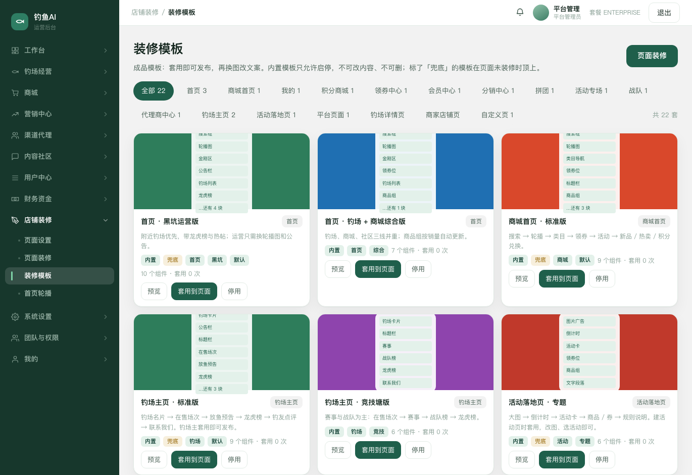Image resolution: width=692 pixels, height=475 pixels.
Task: Click the 渠道代理 users icon
Action: (x=15, y=135)
